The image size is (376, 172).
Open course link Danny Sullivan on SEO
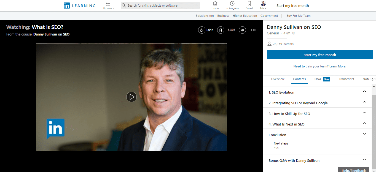click(51, 34)
